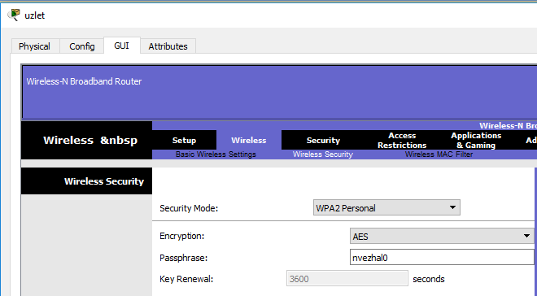Image resolution: width=537 pixels, height=296 pixels.
Task: Open Access Restrictions section
Action: 402,141
